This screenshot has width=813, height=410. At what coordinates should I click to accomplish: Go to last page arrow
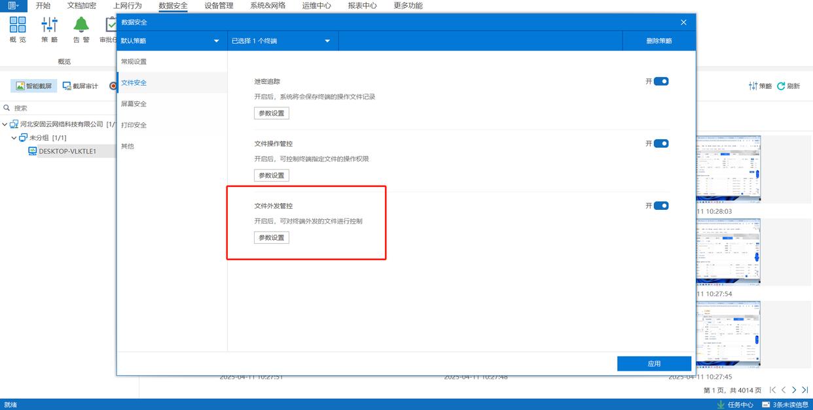[x=804, y=390]
